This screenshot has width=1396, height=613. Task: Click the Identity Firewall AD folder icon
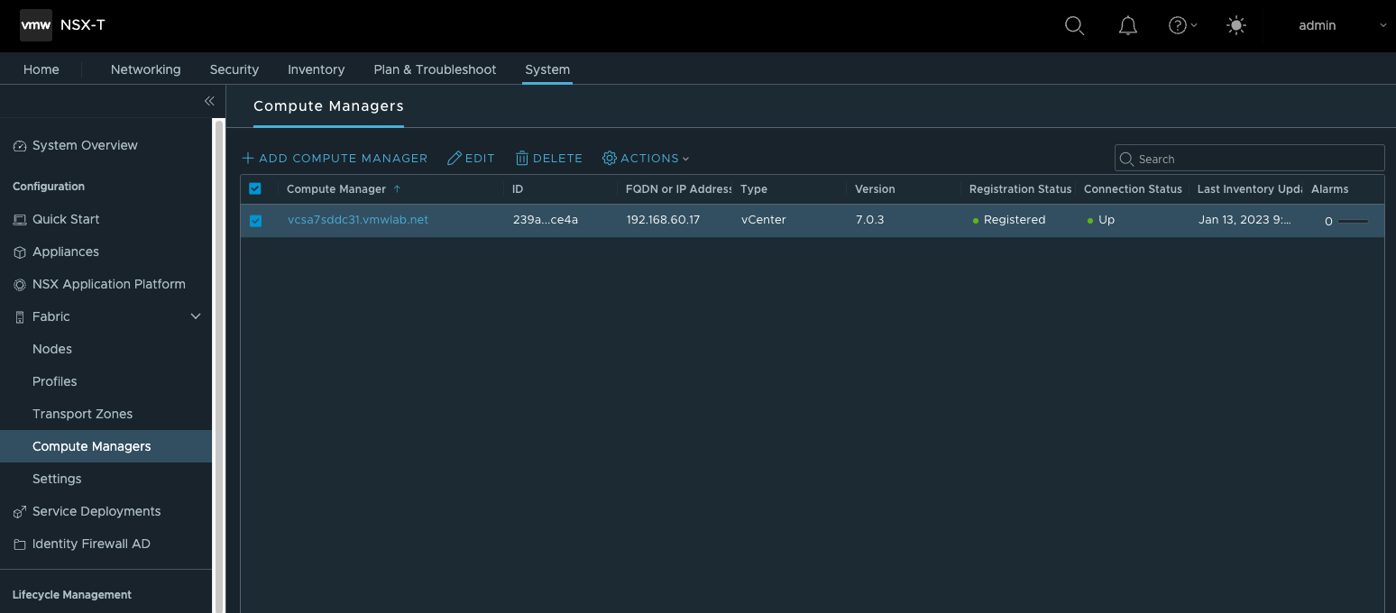(20, 544)
